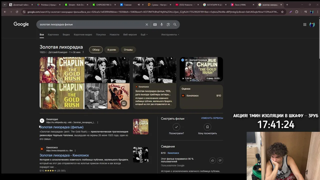Open the Google account avatar menu
Screen dimensions: 320x180
coord(312,24)
